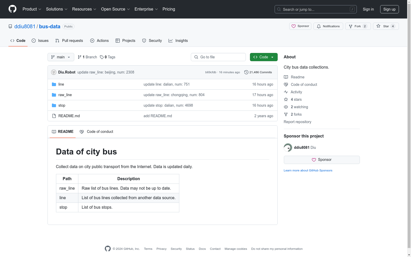Switch to the Issues tab

pyautogui.click(x=40, y=41)
